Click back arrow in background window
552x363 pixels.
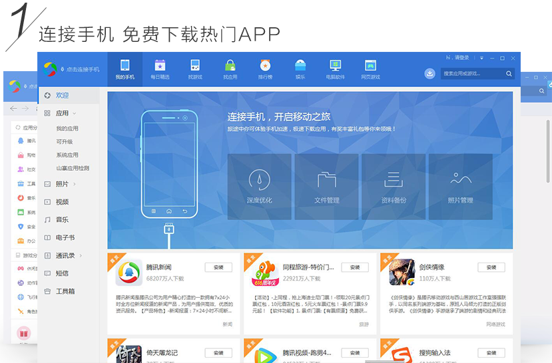[13, 108]
